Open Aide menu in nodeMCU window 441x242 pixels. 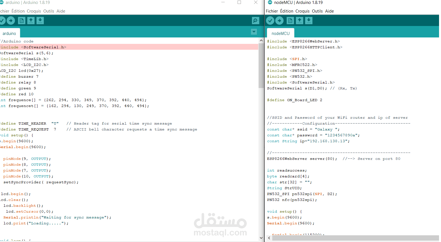(x=329, y=11)
